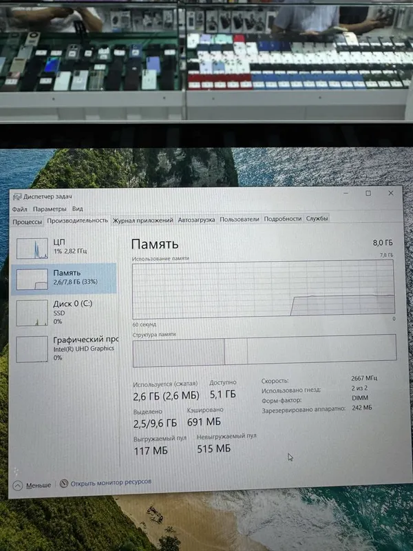Click the Меньше chevron arrow icon
Screen dimensions: 413x551
18,486
